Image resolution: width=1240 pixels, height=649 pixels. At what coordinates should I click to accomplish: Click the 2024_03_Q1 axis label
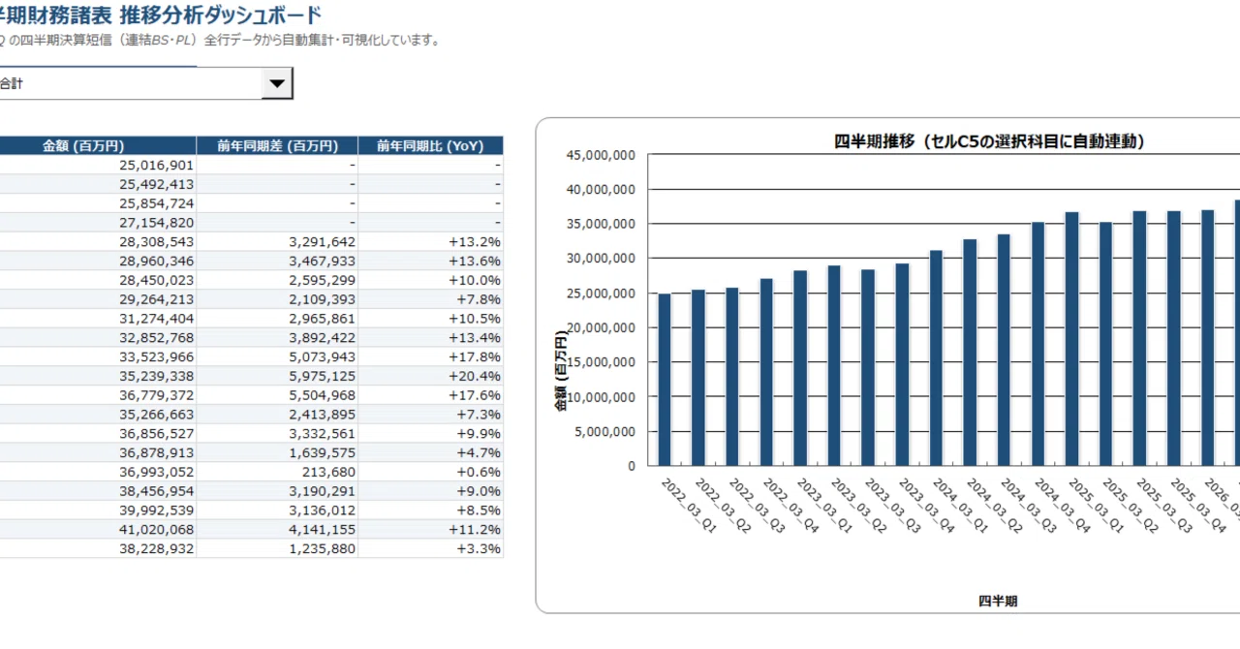click(960, 506)
